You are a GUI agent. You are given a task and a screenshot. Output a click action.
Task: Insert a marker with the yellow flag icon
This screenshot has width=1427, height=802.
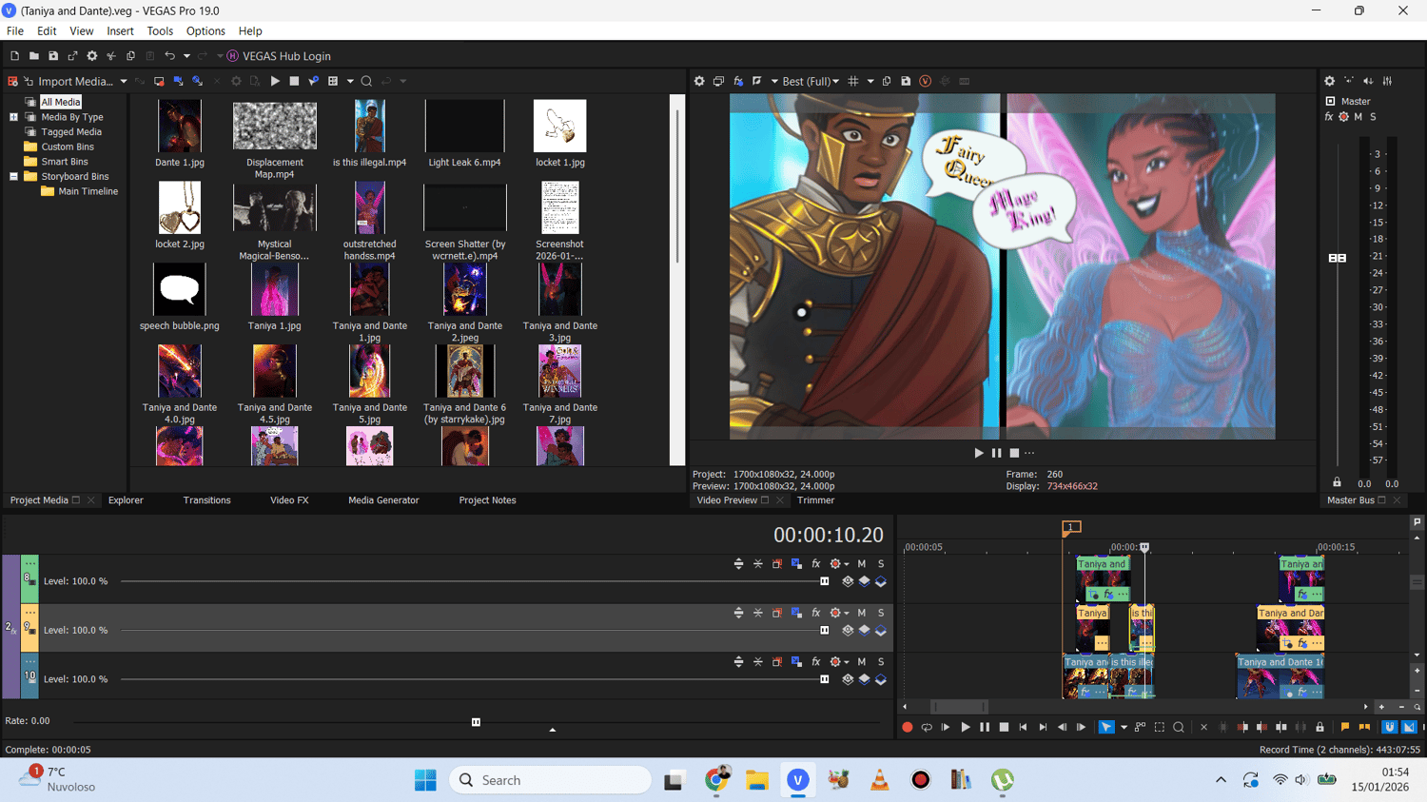(x=1345, y=728)
